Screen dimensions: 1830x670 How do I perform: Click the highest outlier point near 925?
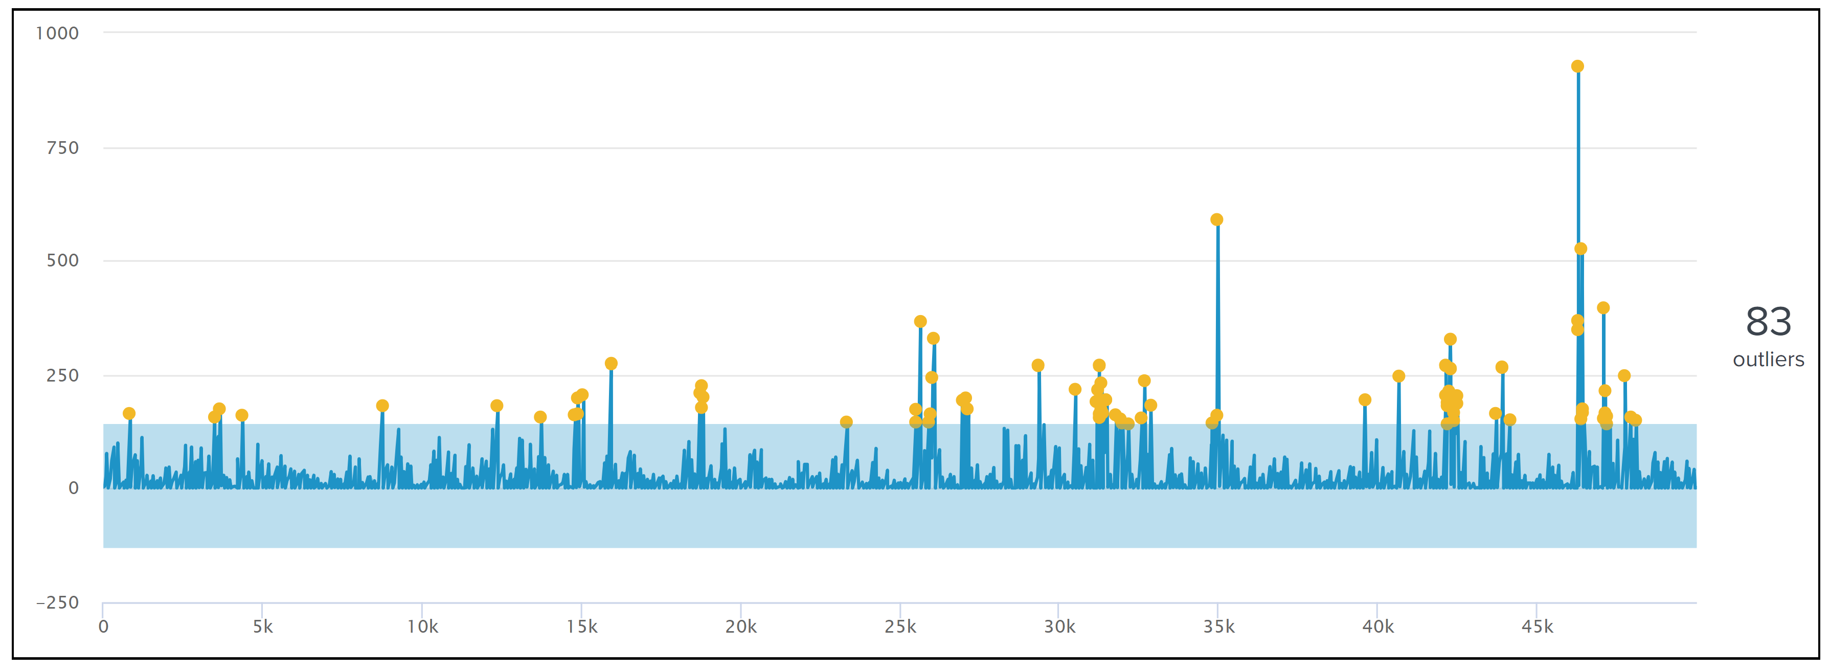1577,66
